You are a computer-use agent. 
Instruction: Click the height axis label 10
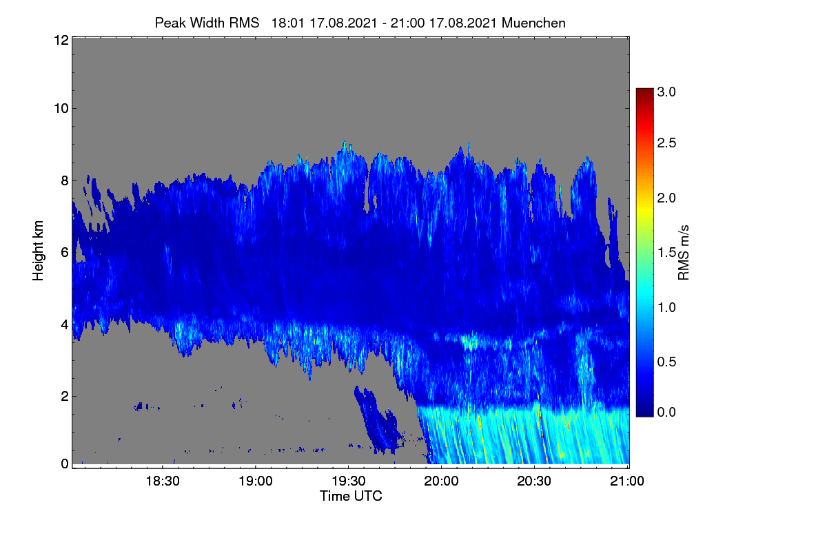point(60,108)
